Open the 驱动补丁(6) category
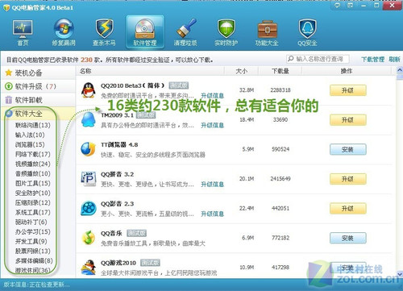The height and width of the screenshot is (291, 403). pyautogui.click(x=31, y=222)
